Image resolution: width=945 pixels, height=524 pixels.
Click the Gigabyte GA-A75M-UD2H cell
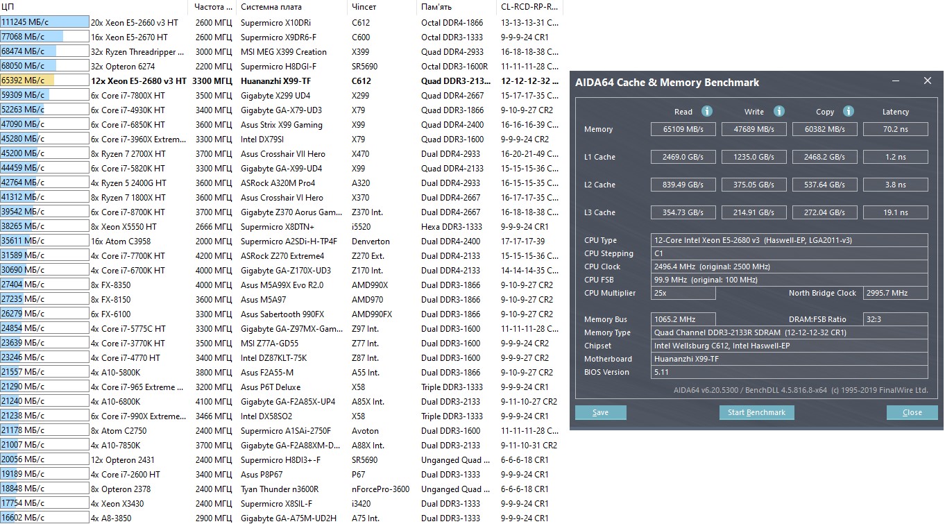point(289,518)
